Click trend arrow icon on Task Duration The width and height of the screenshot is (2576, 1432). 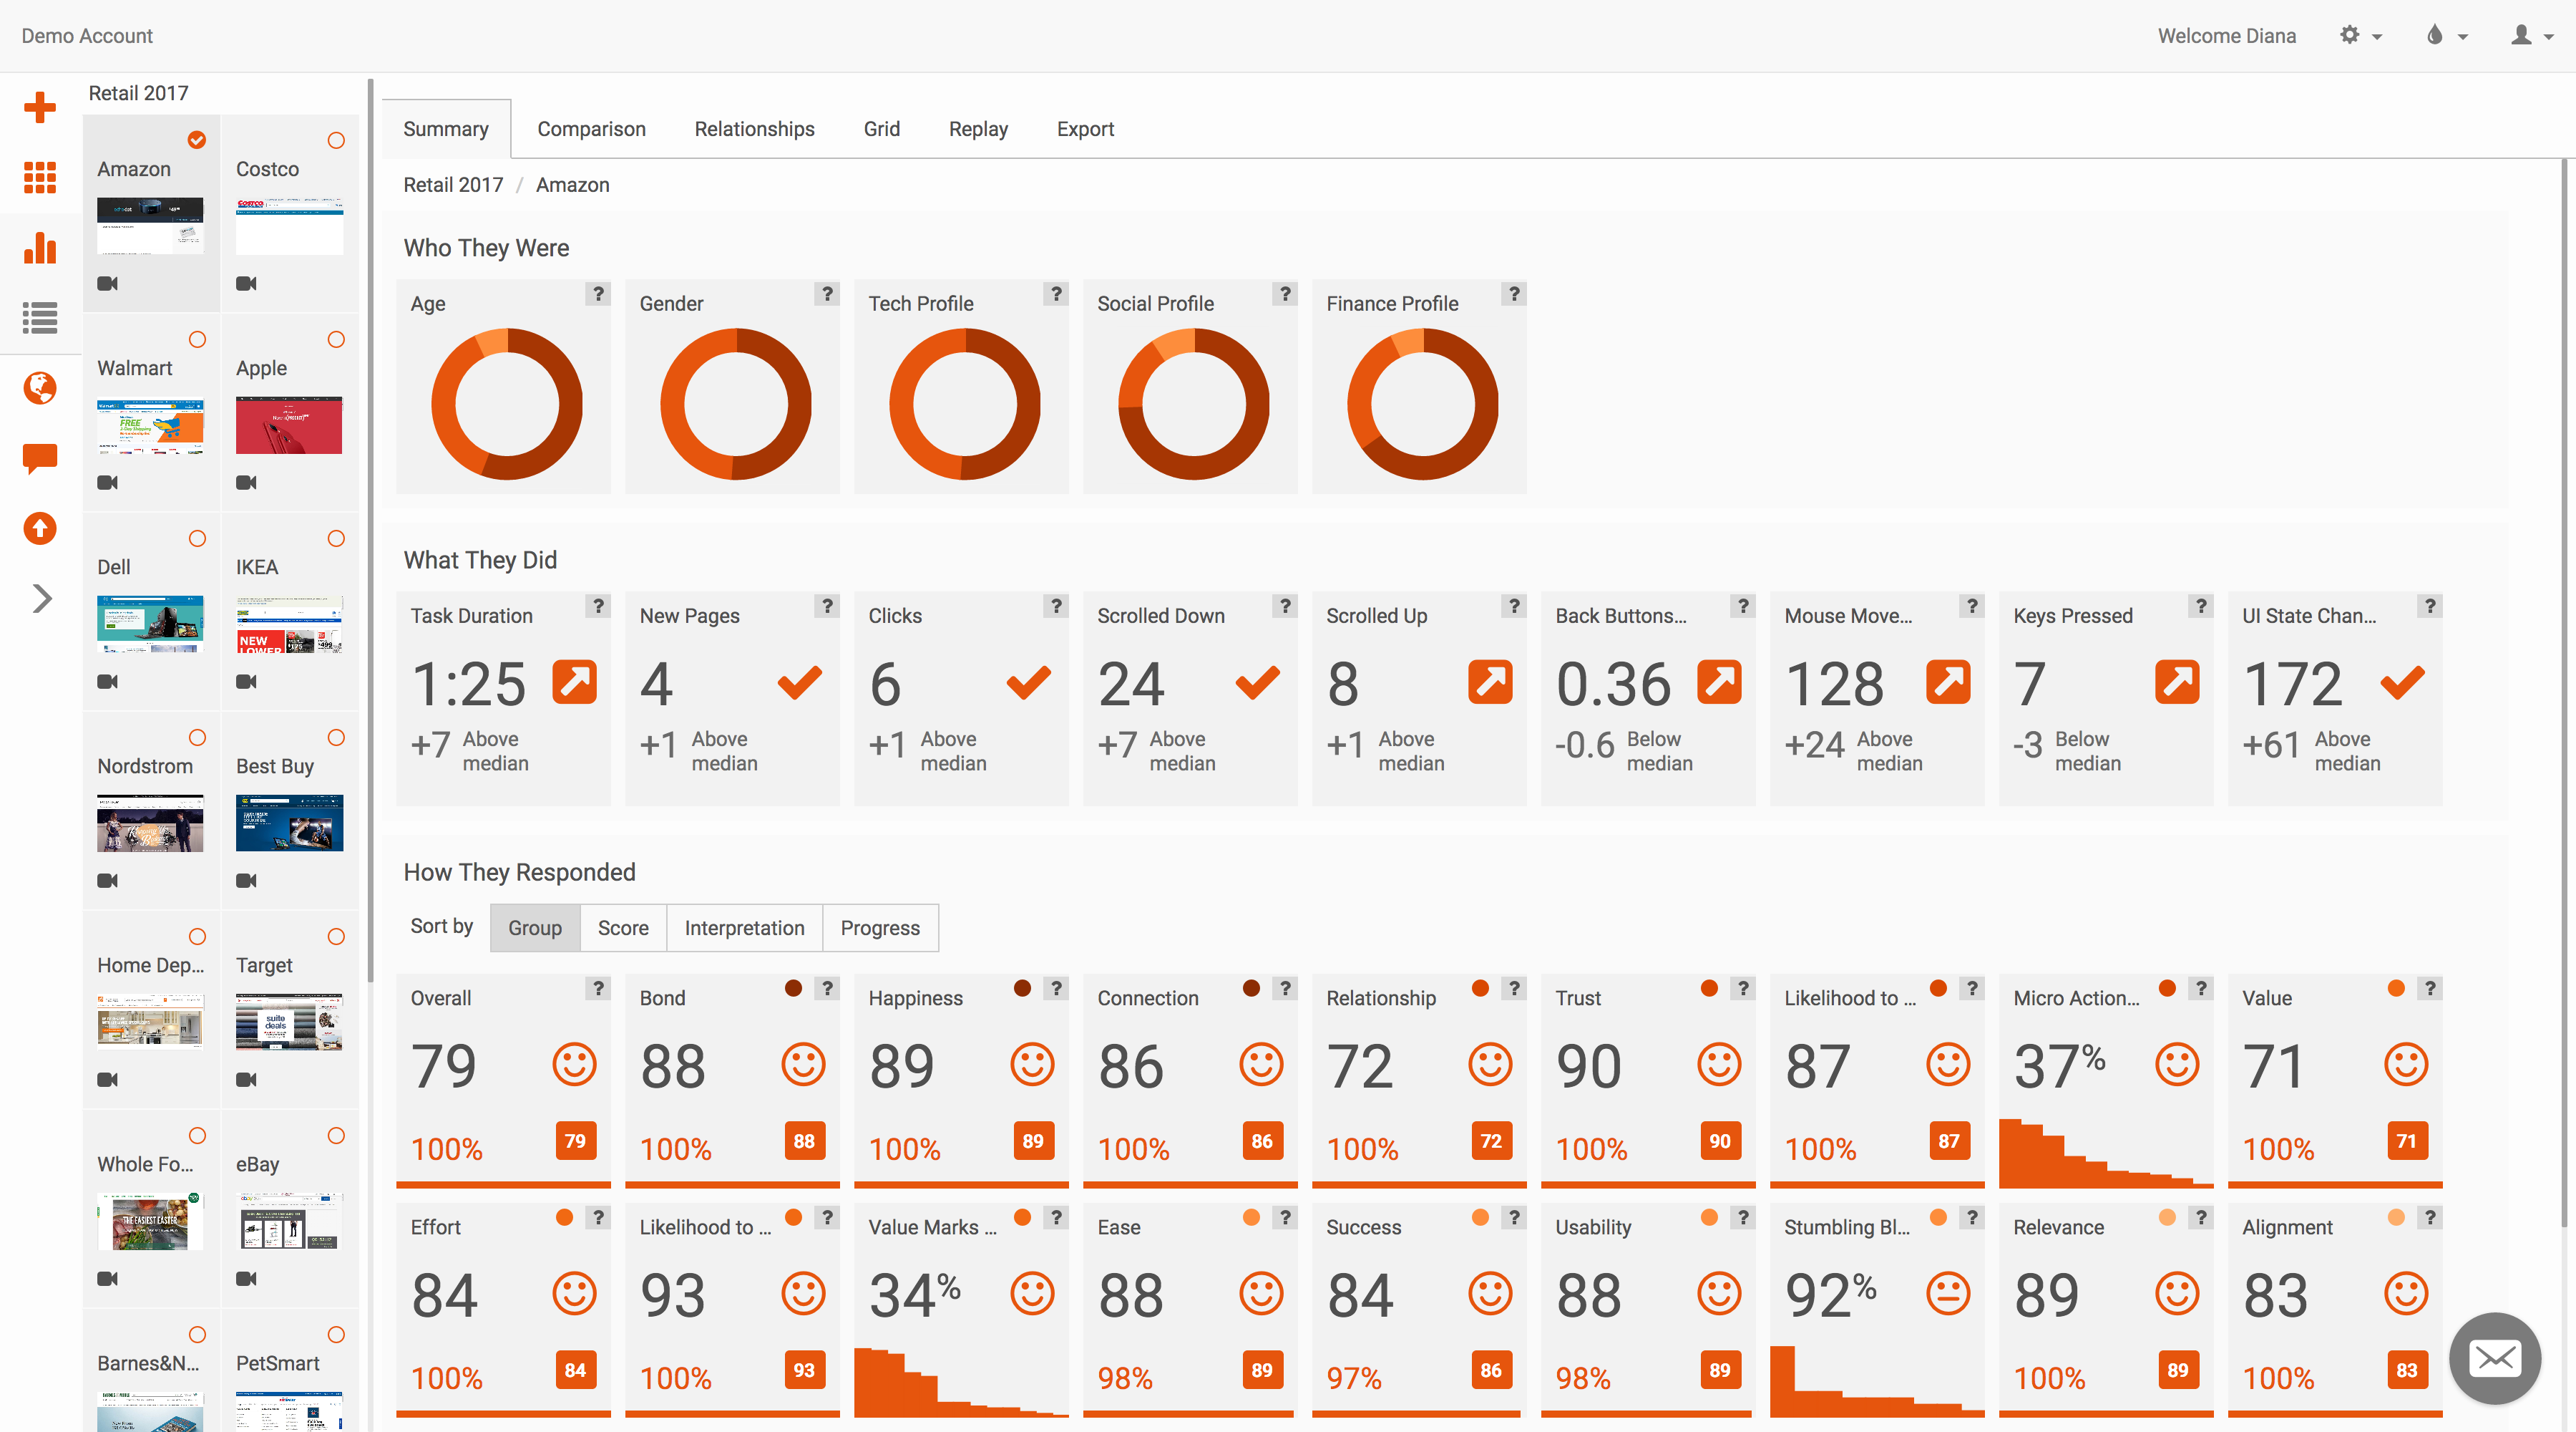coord(575,682)
